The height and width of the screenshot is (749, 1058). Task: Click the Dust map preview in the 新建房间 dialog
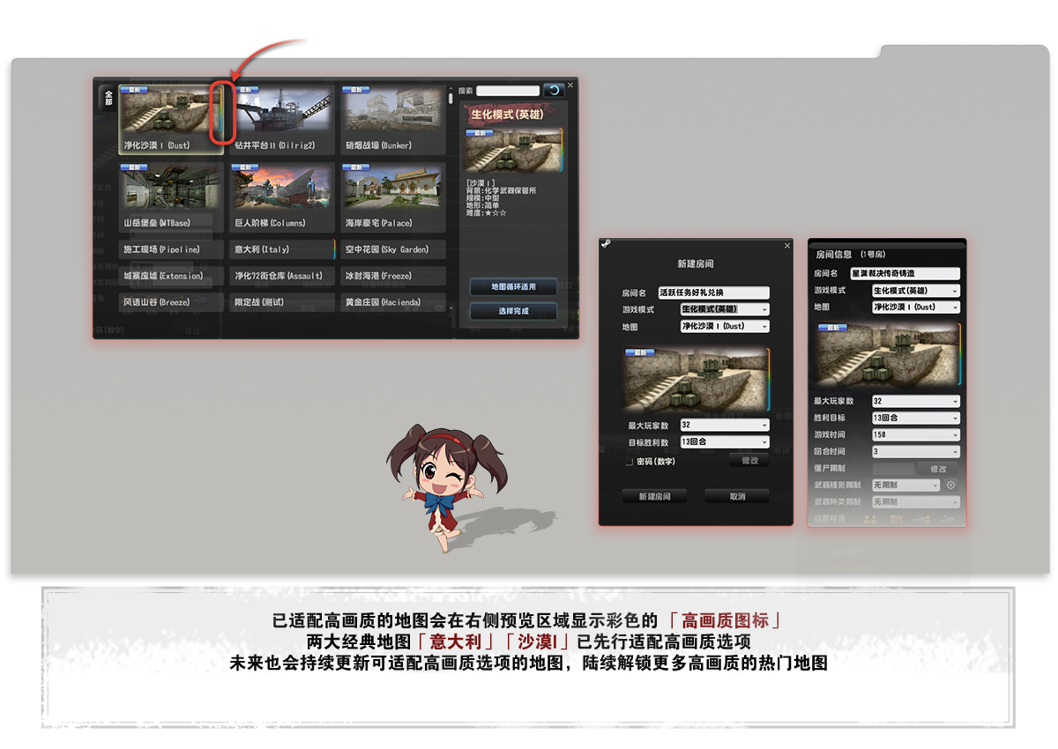697,380
